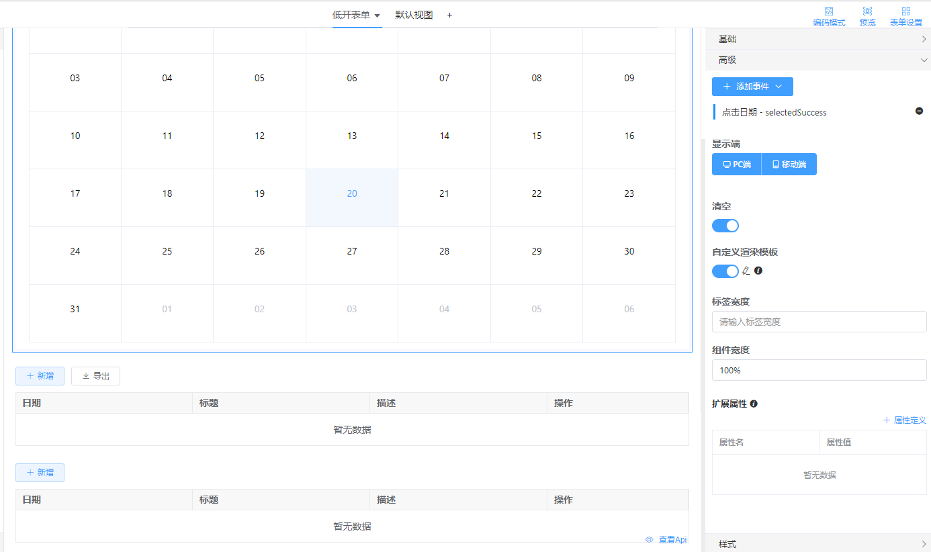Remove the 点击日期 selectedSuccess event
The image size is (931, 552).
click(919, 111)
